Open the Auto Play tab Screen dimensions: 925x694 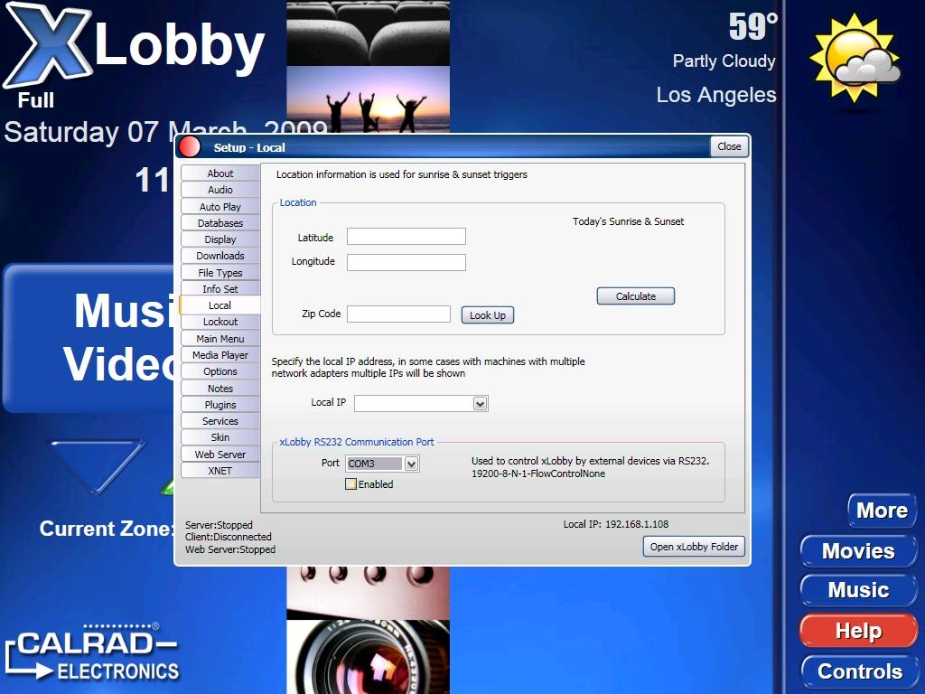point(220,207)
